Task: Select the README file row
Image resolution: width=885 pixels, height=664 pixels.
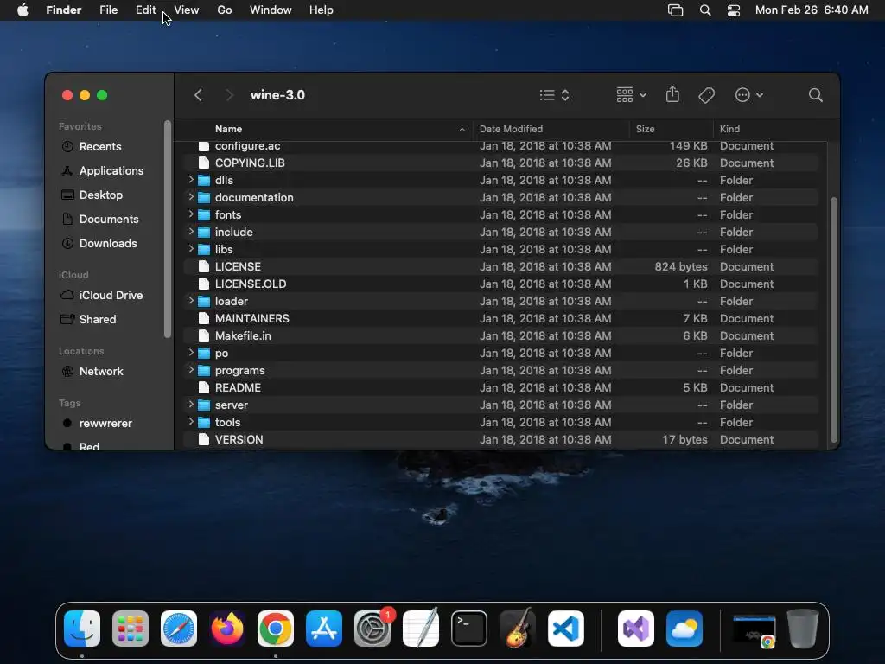Action: click(500, 388)
